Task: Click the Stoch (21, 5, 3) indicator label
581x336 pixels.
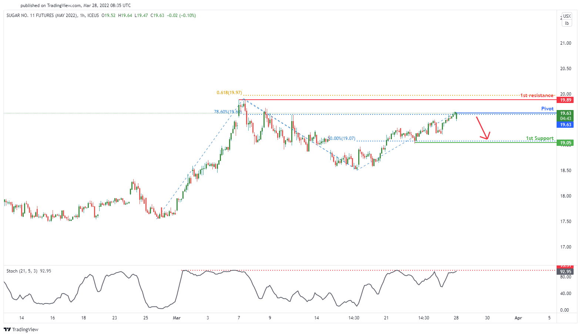Action: point(22,271)
